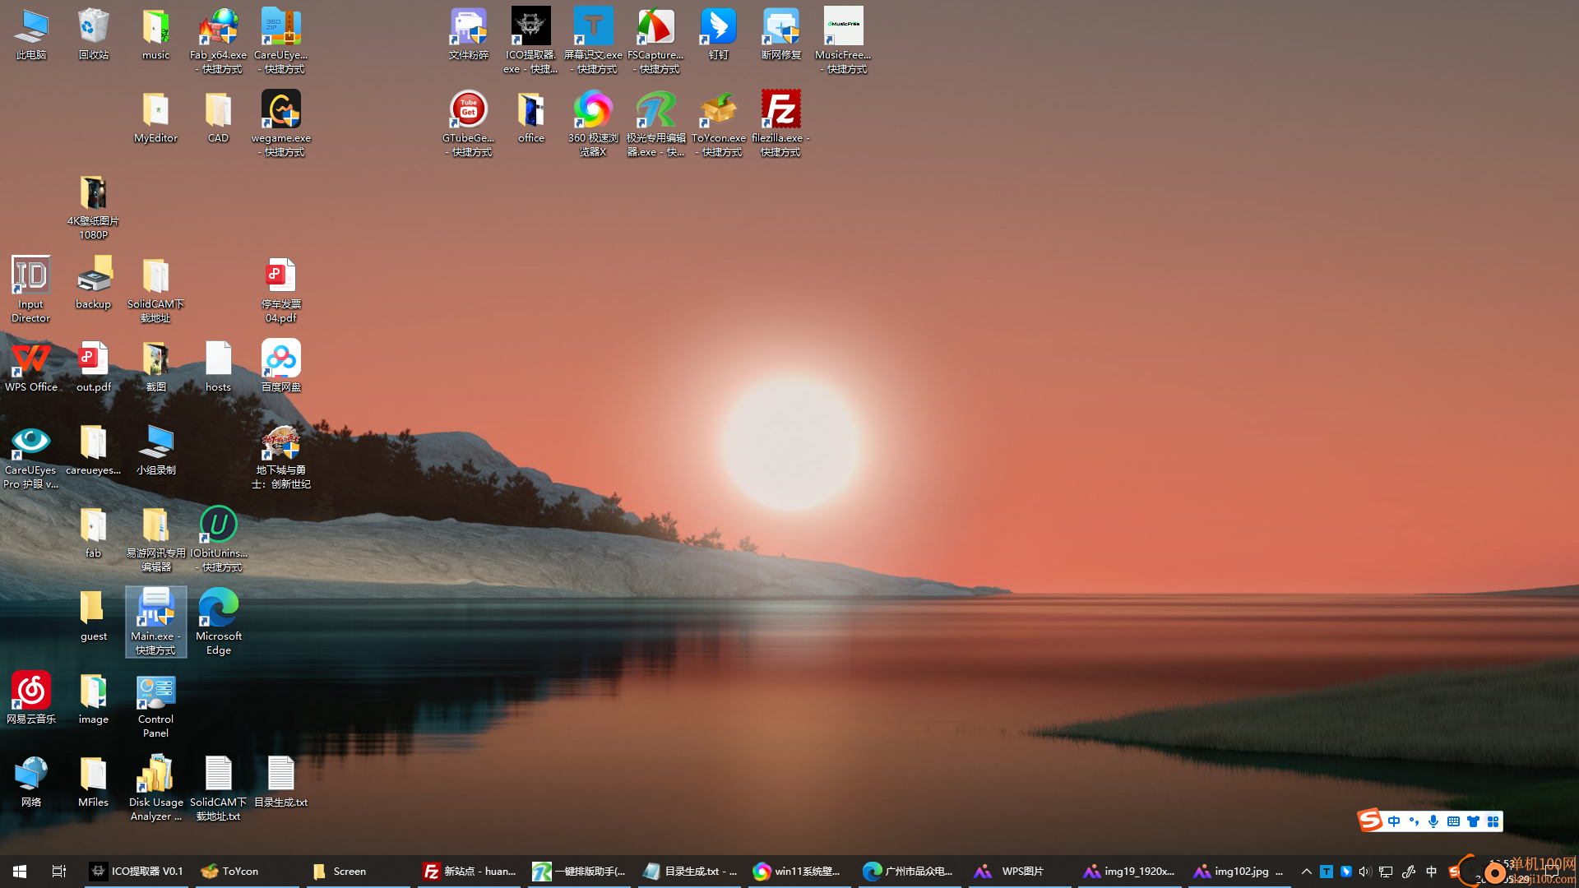1579x888 pixels.
Task: Select the ToYcon.exe shortcut icon
Action: (x=719, y=123)
